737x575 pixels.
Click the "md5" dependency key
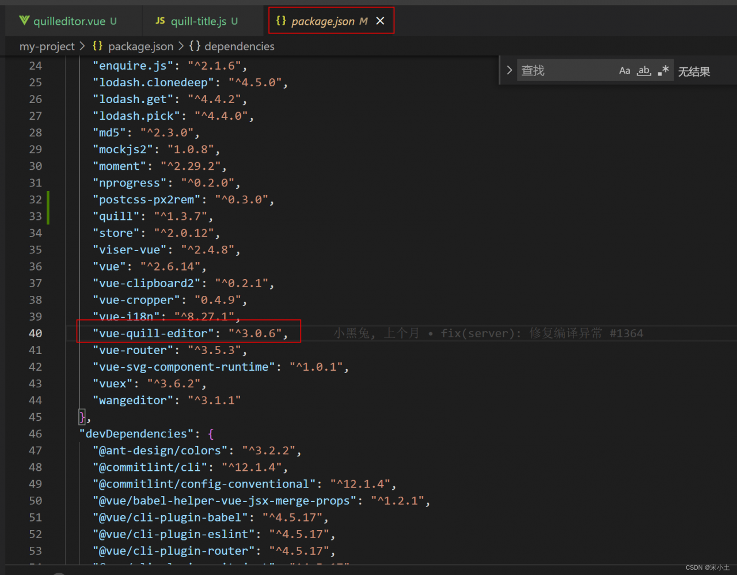coord(109,133)
